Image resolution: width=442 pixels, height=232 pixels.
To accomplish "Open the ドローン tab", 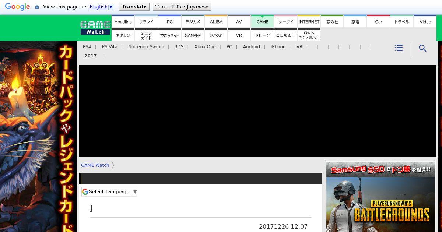I will point(262,35).
